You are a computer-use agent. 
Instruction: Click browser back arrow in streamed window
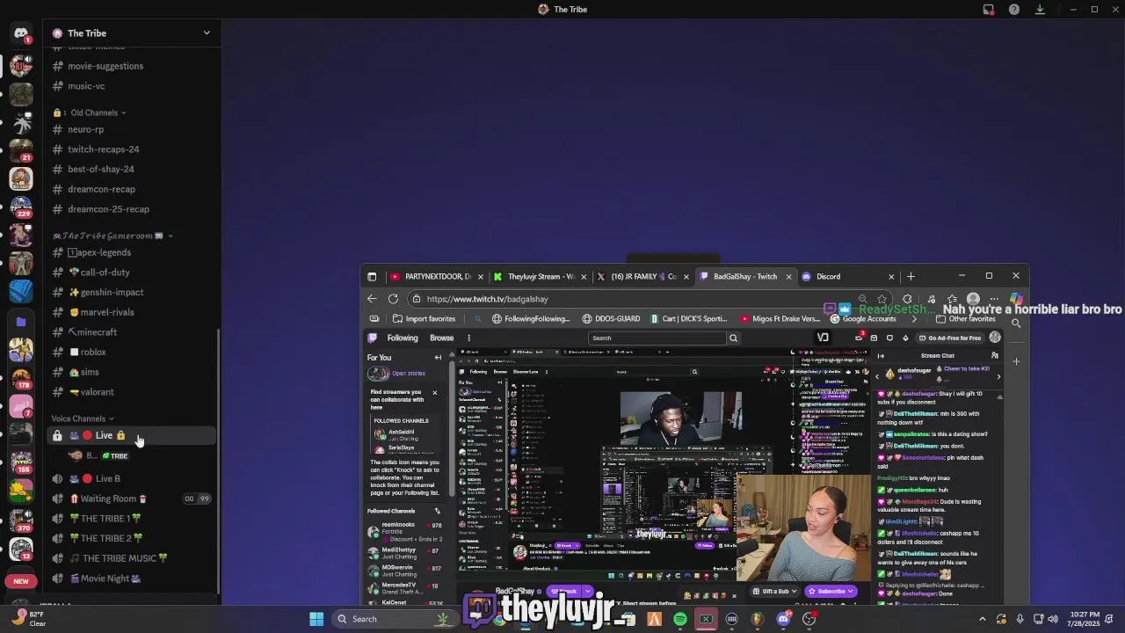373,299
